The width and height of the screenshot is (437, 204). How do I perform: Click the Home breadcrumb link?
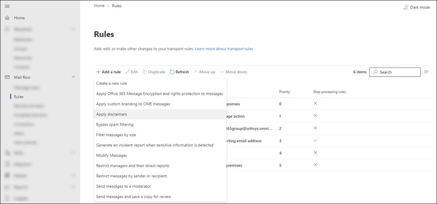coord(99,6)
